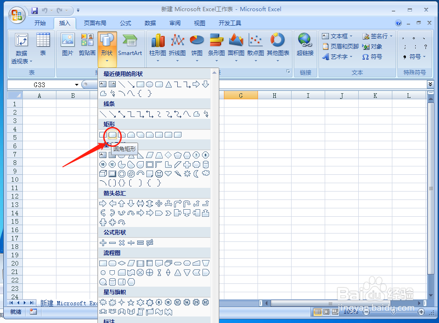Click the macro record icon in status bar
This screenshot has width=439, height=323.
(33, 311)
